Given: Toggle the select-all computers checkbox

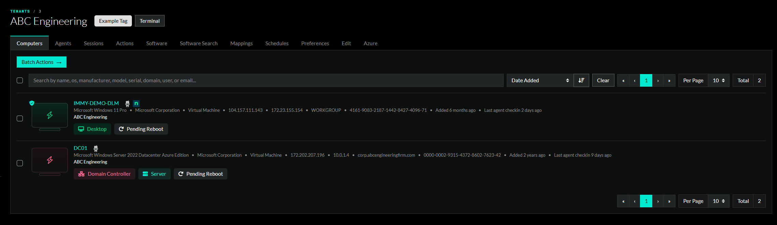Looking at the screenshot, I should pos(20,81).
